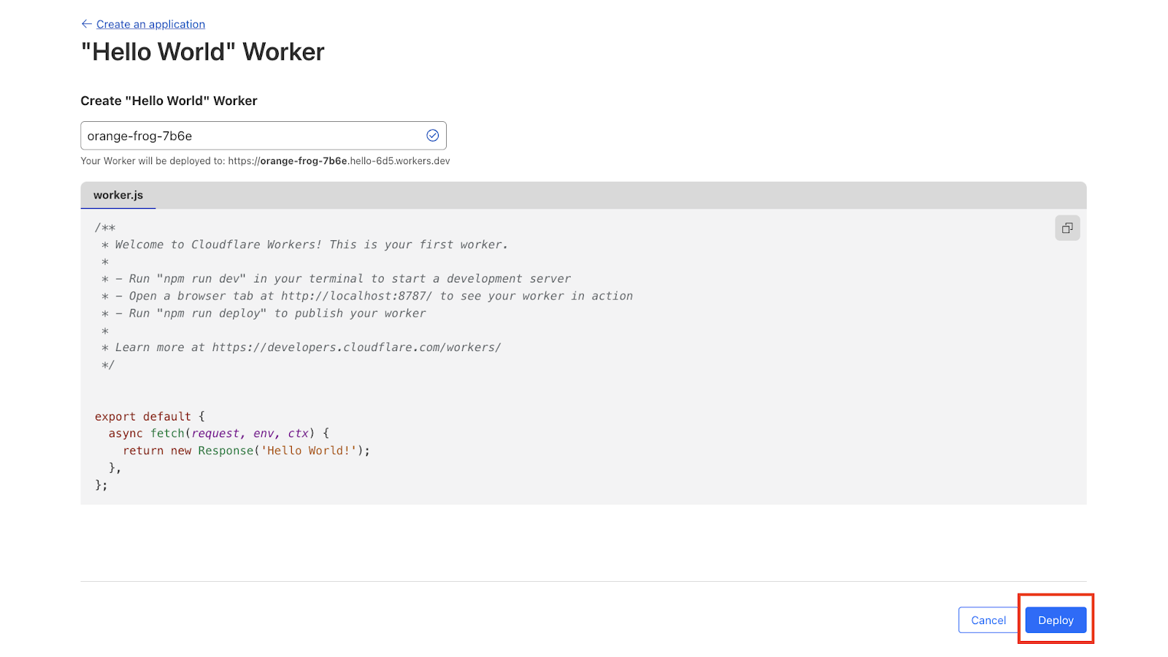Click the 'Learn more at' developers.cloudflare.com comment
This screenshot has height=657, width=1168.
point(301,347)
